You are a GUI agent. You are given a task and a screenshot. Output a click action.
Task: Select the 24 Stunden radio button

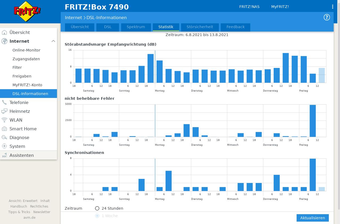[x=97, y=208]
